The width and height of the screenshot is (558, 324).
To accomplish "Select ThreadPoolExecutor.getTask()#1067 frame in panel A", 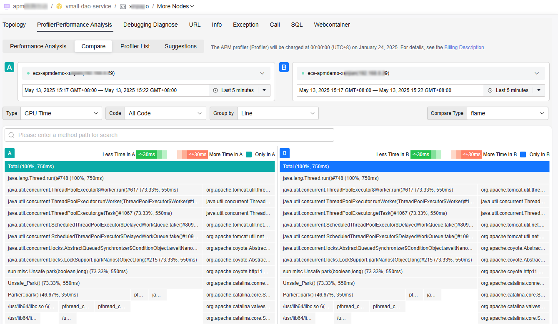I will pos(103,213).
